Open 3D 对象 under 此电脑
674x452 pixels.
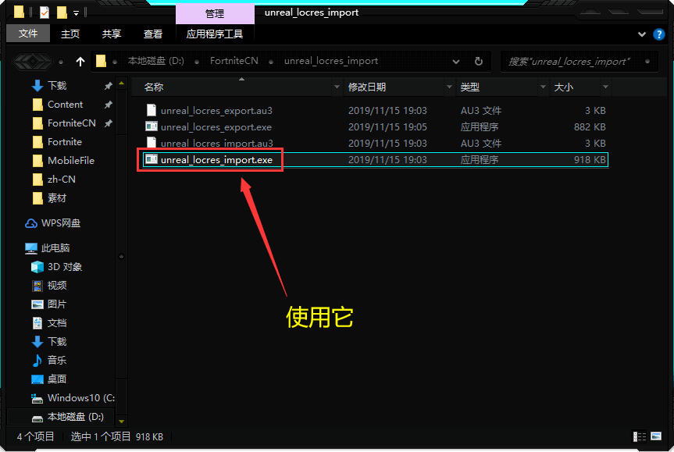pos(65,267)
